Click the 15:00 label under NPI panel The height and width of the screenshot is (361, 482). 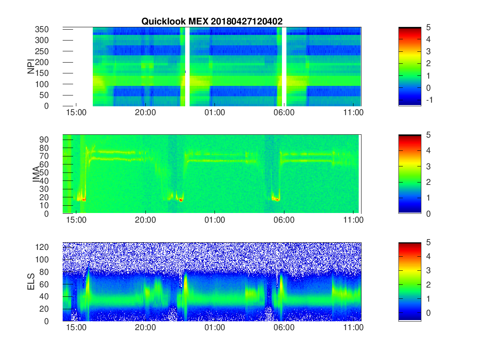76,113
